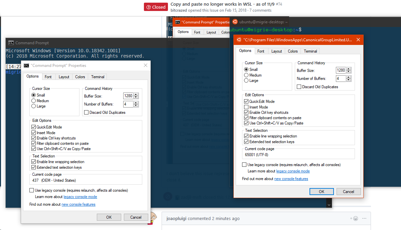Click OK in left Command Prompt Properties
Viewport: 401px width, 230px height.
109,217
